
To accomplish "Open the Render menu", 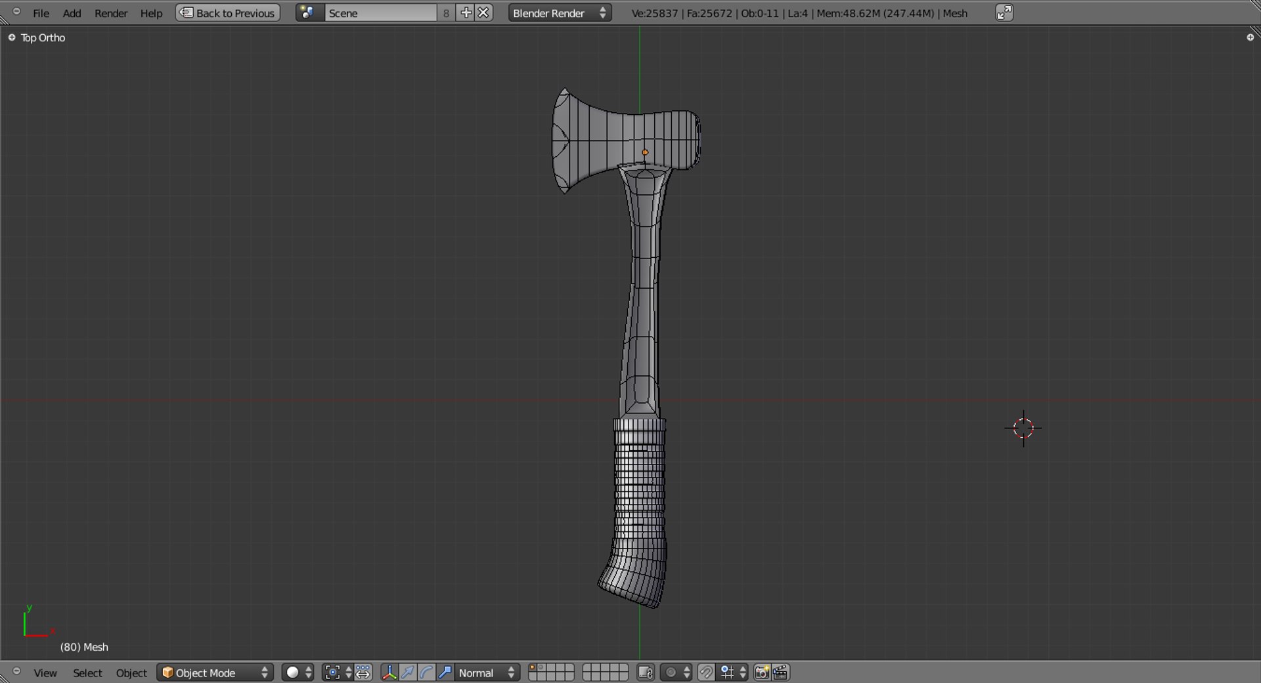I will point(111,13).
